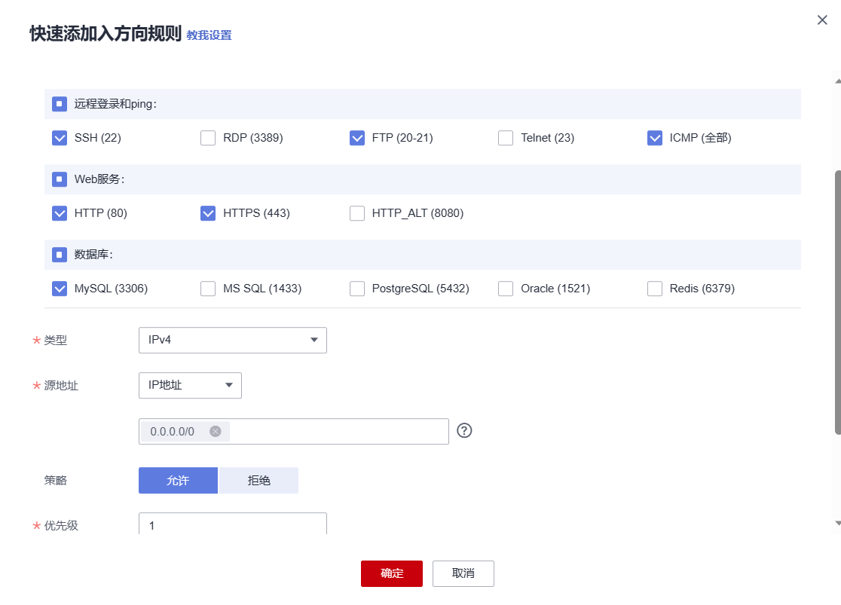Click the 取消 cancel button

coord(463,573)
